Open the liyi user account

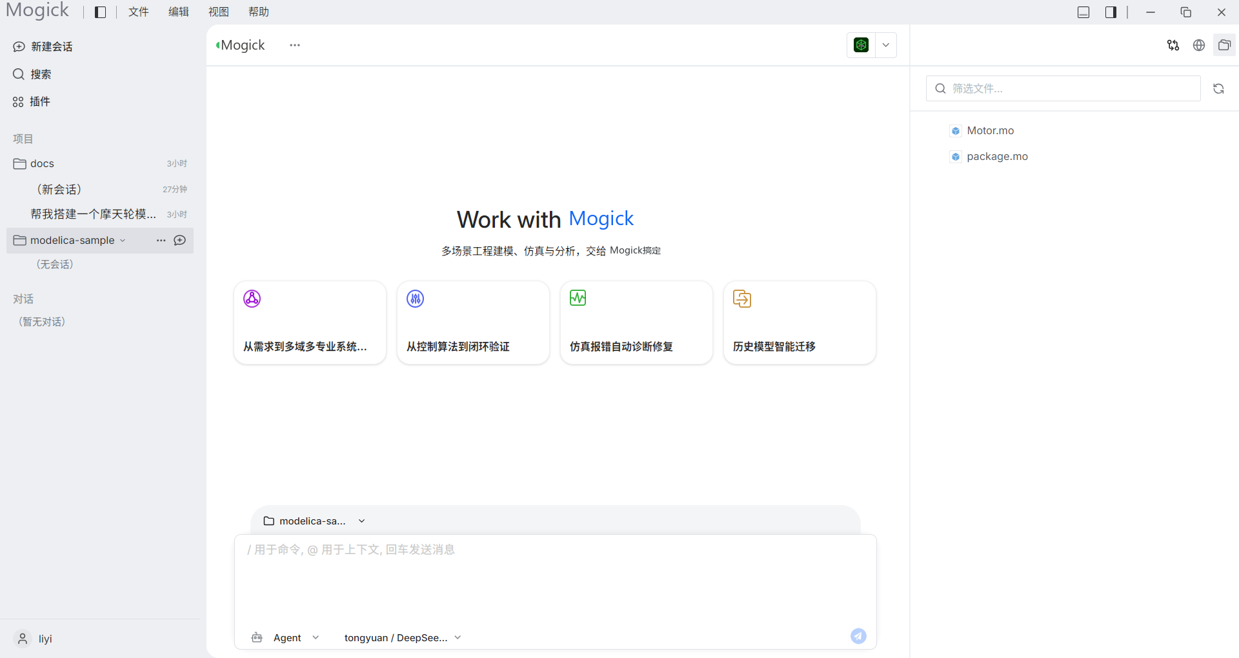[x=33, y=639]
